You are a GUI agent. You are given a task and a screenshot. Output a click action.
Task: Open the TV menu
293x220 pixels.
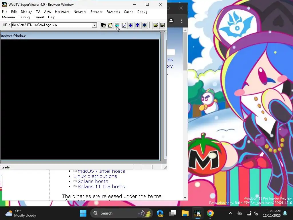coord(38,11)
